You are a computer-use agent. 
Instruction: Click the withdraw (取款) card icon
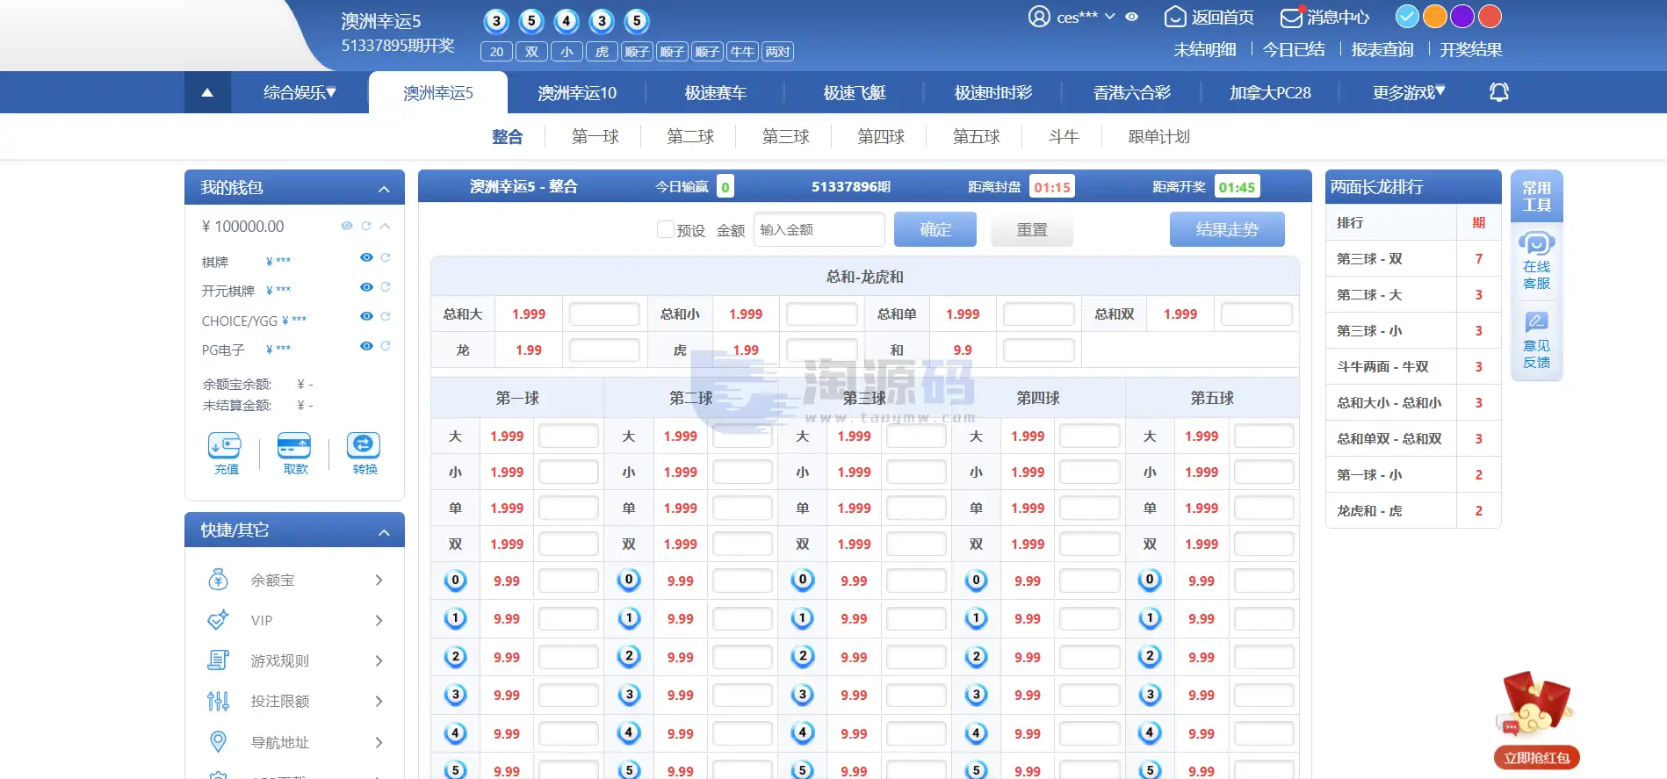294,445
